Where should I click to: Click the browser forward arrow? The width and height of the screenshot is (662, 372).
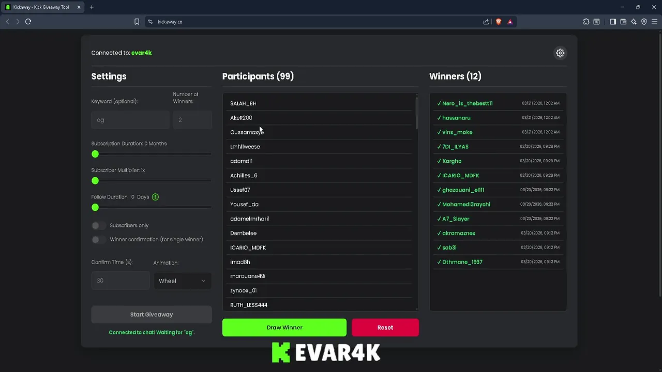18,22
